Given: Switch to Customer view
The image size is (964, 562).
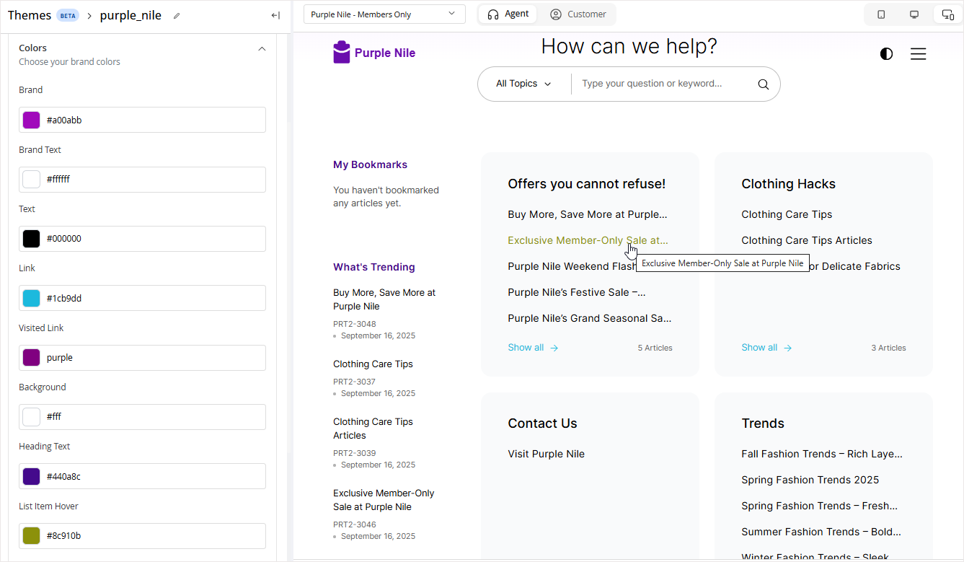Looking at the screenshot, I should tap(578, 14).
